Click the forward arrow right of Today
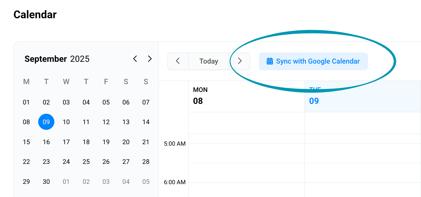 click(x=240, y=61)
